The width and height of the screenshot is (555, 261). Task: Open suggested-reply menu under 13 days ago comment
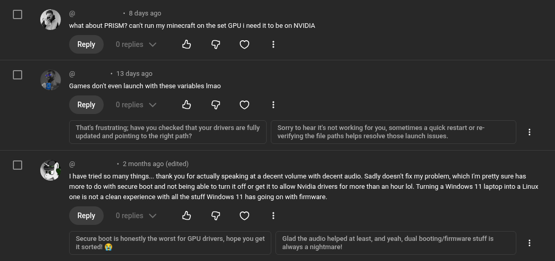coord(529,132)
